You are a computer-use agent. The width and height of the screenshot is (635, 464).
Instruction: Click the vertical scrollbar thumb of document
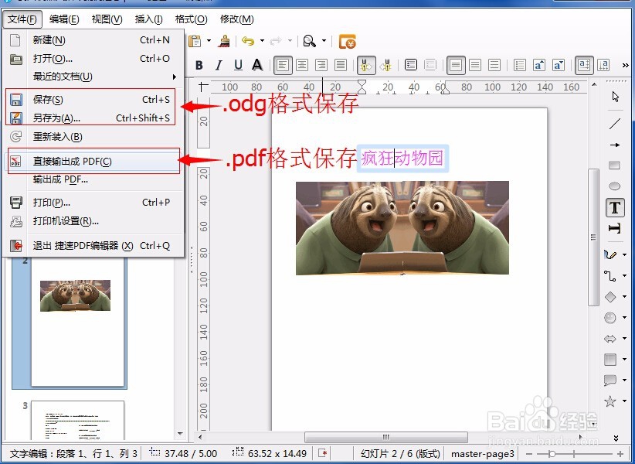pyautogui.click(x=593, y=237)
